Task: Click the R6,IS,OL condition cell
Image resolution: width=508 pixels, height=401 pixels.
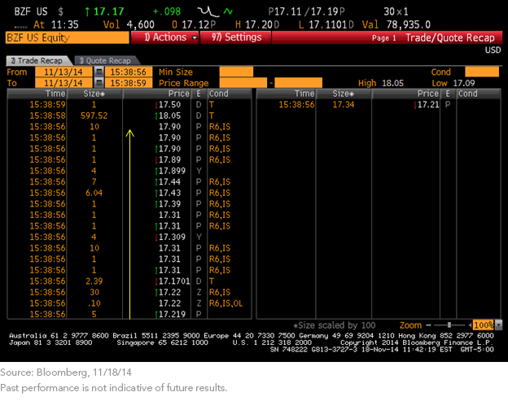Action: [226, 303]
